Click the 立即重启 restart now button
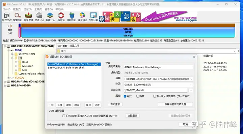The width and height of the screenshot is (243, 134). coord(132,116)
